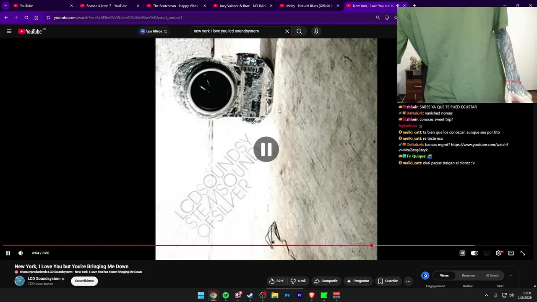Open Los filtros search filter button

[x=154, y=31]
